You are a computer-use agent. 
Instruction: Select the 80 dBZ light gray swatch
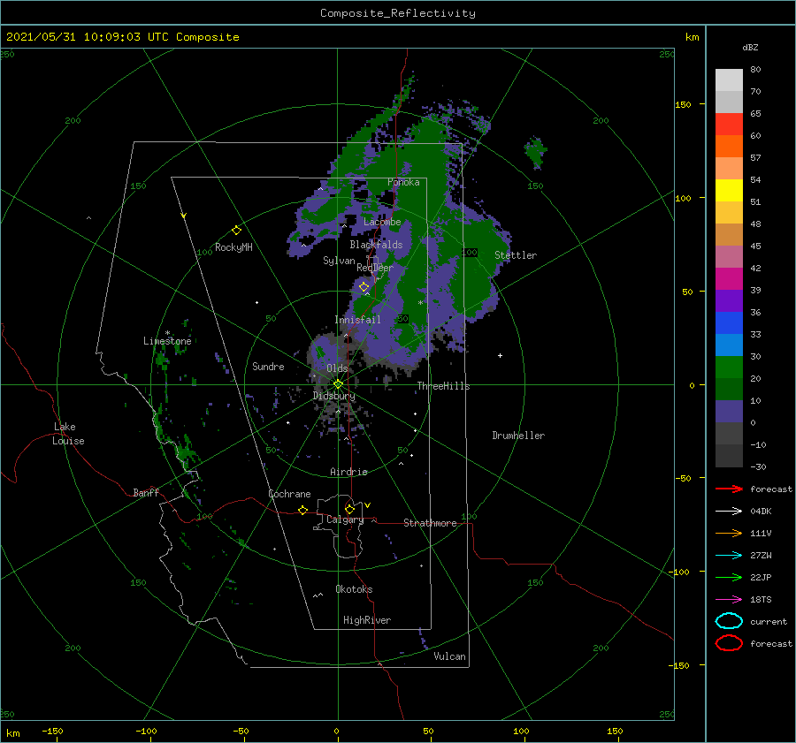729,80
